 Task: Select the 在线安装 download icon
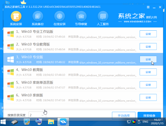click(59, 17)
